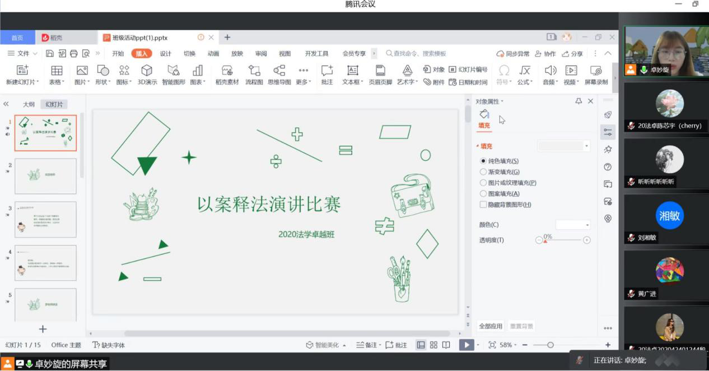Select the 图案填充 pattern fill option
Image resolution: width=709 pixels, height=371 pixels.
click(x=483, y=194)
